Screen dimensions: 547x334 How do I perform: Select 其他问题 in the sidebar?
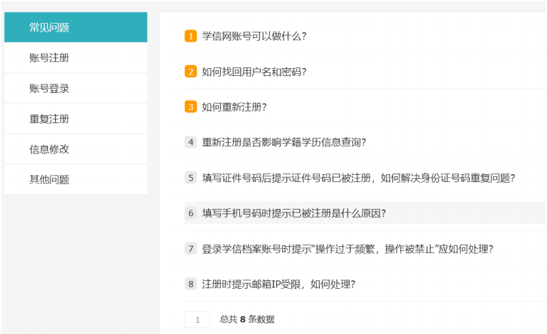point(75,179)
